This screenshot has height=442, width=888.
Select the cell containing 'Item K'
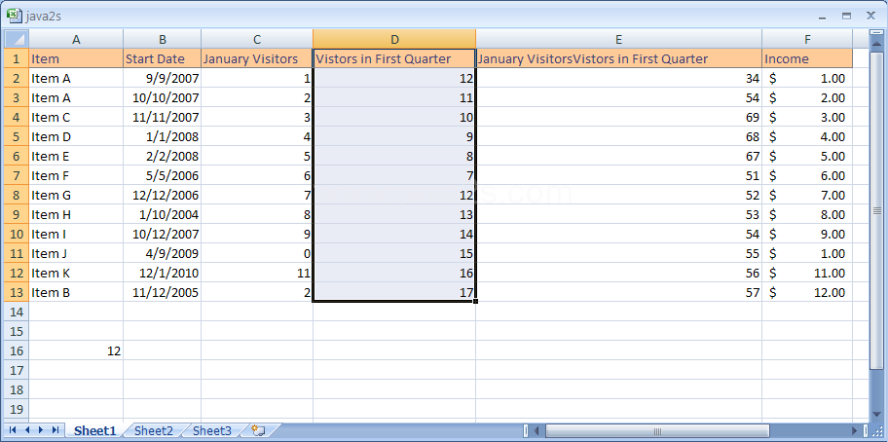pos(76,273)
